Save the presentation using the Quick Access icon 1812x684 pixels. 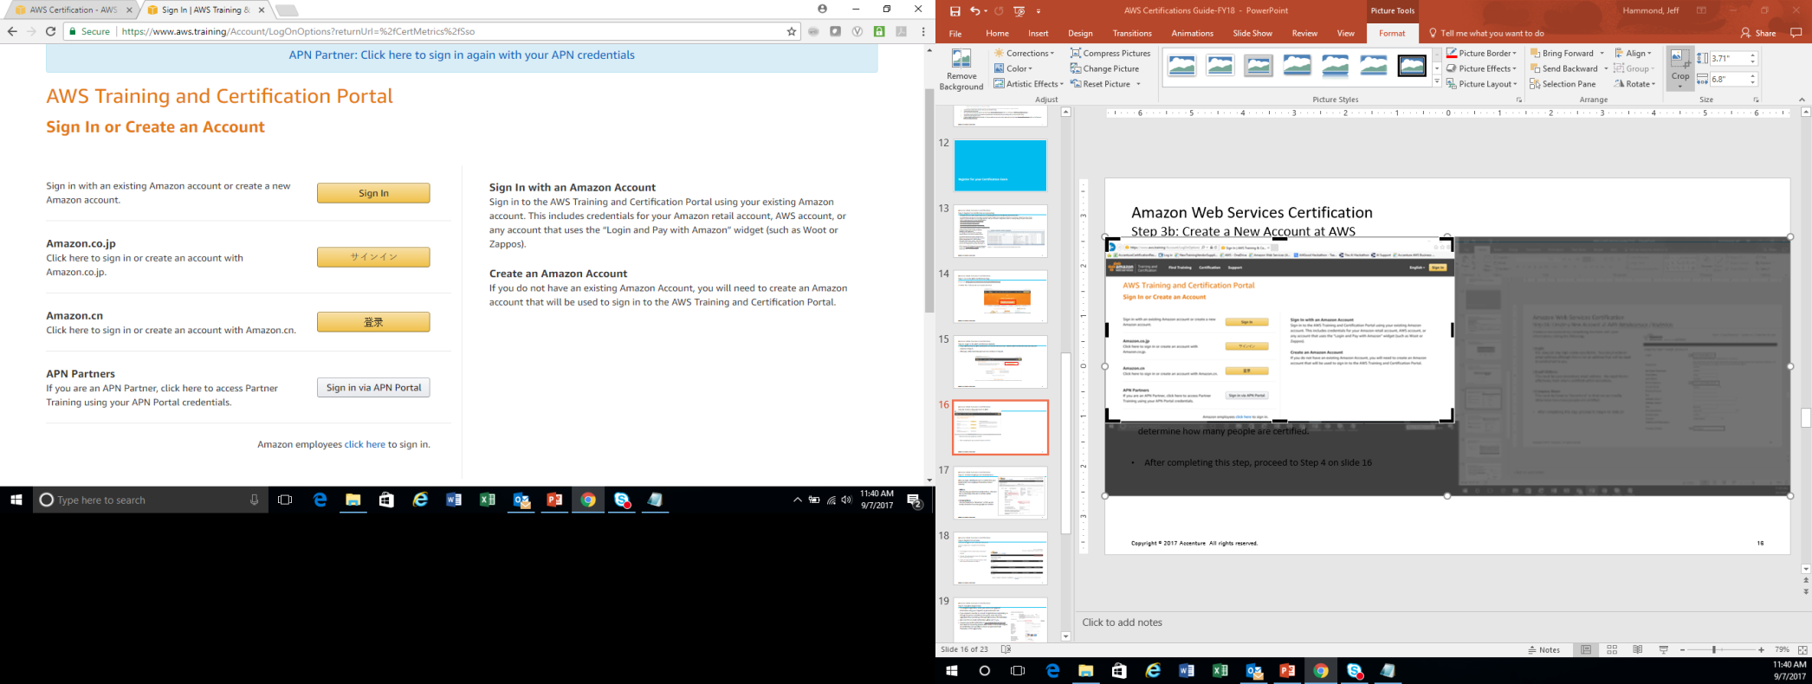(x=955, y=10)
